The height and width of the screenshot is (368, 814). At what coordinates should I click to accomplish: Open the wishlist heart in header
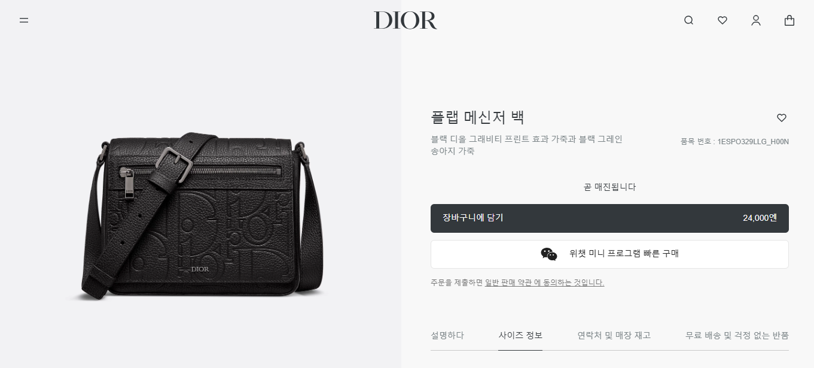(x=722, y=20)
